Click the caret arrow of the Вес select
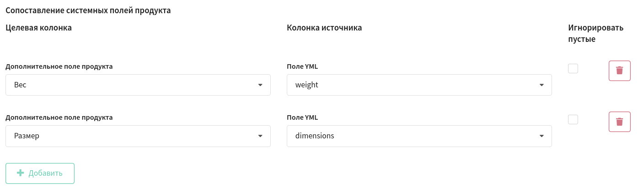 [260, 85]
